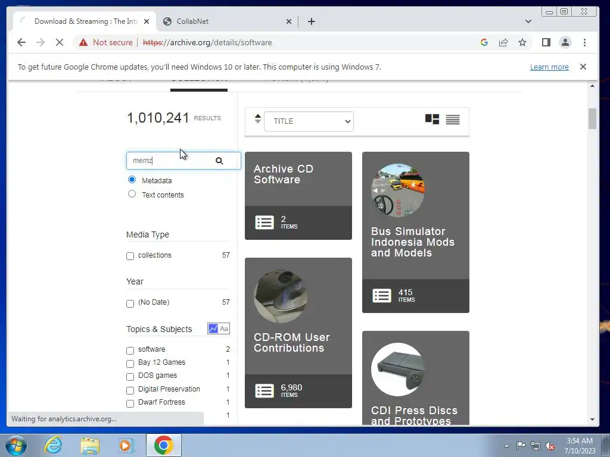The height and width of the screenshot is (457, 610).
Task: Open the side panel icon
Action: coord(546,42)
